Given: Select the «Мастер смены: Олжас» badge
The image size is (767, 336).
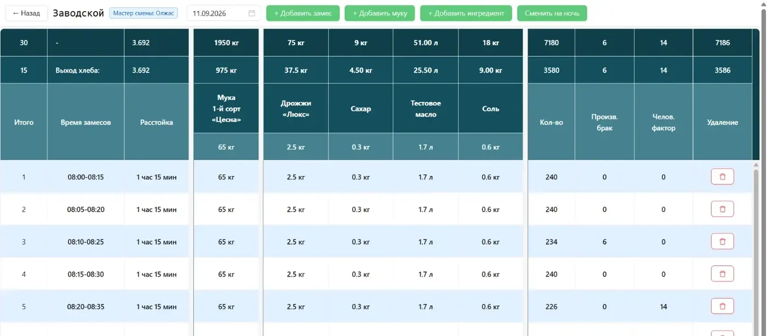Looking at the screenshot, I should click(x=144, y=13).
